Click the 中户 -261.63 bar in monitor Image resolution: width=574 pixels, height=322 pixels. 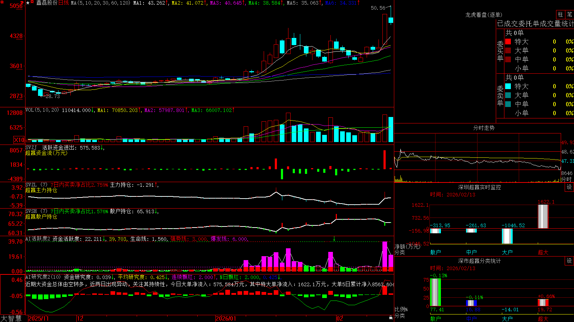pos(471,230)
